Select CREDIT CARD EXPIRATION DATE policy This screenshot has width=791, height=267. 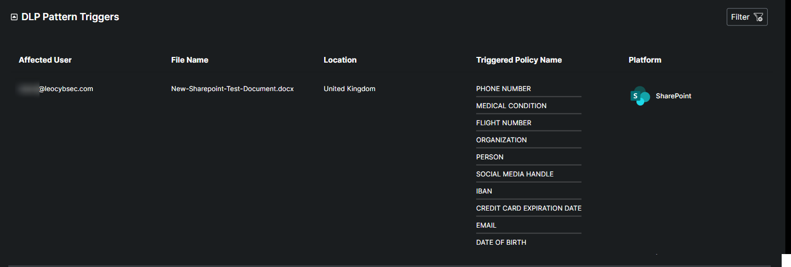529,209
